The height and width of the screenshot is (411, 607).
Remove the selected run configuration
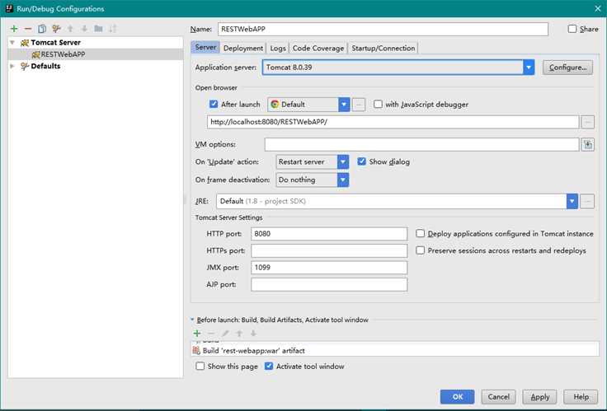tap(28, 29)
